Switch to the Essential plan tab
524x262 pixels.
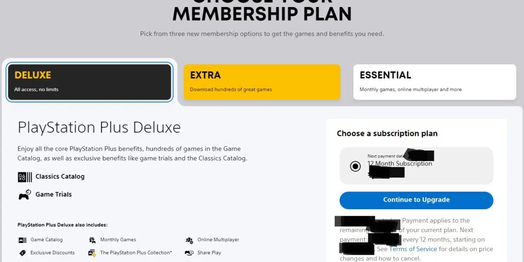[435, 82]
